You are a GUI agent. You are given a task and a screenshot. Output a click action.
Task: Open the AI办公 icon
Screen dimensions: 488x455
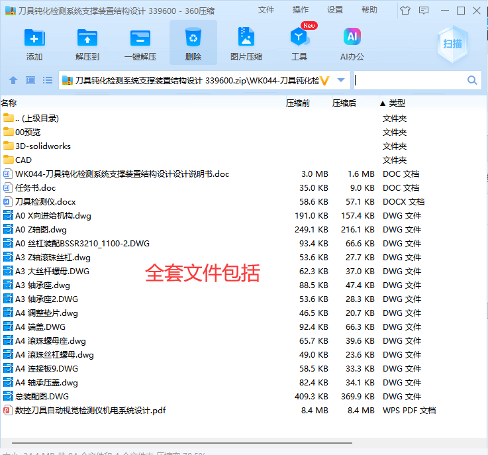352,36
